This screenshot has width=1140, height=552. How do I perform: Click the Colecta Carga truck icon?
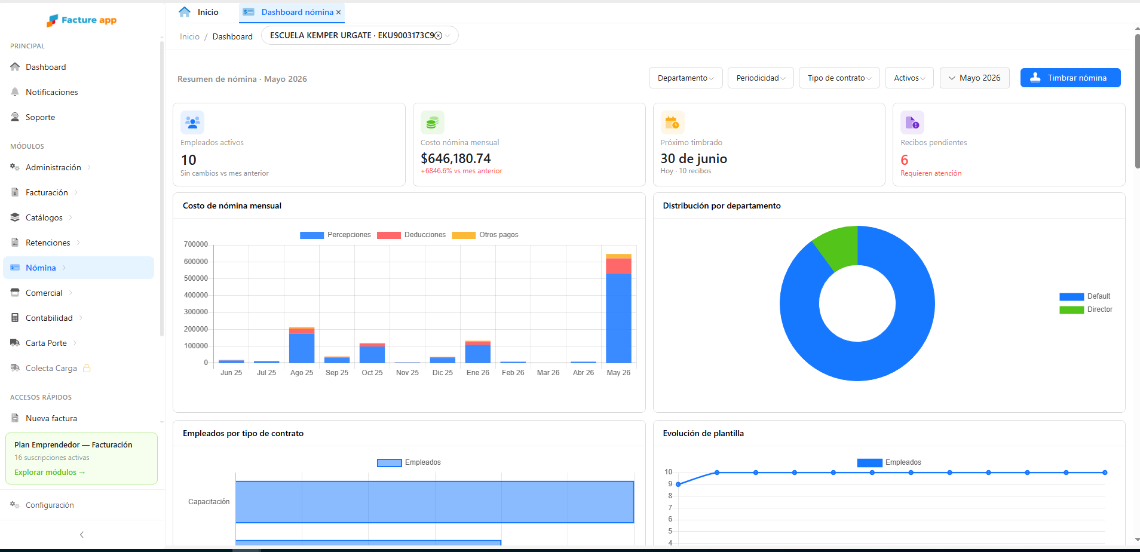tap(15, 368)
